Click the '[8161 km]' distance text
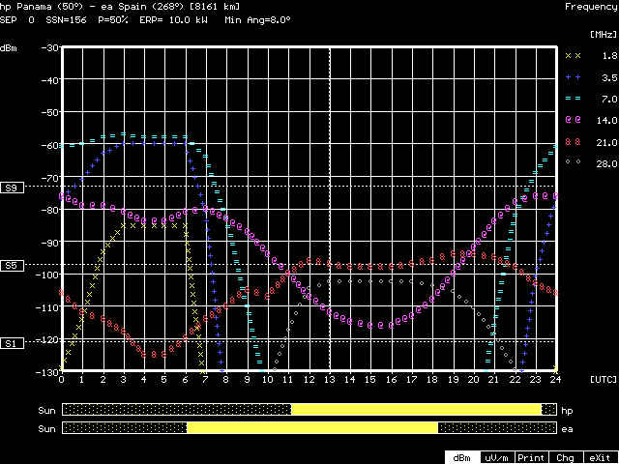 pyautogui.click(x=215, y=7)
